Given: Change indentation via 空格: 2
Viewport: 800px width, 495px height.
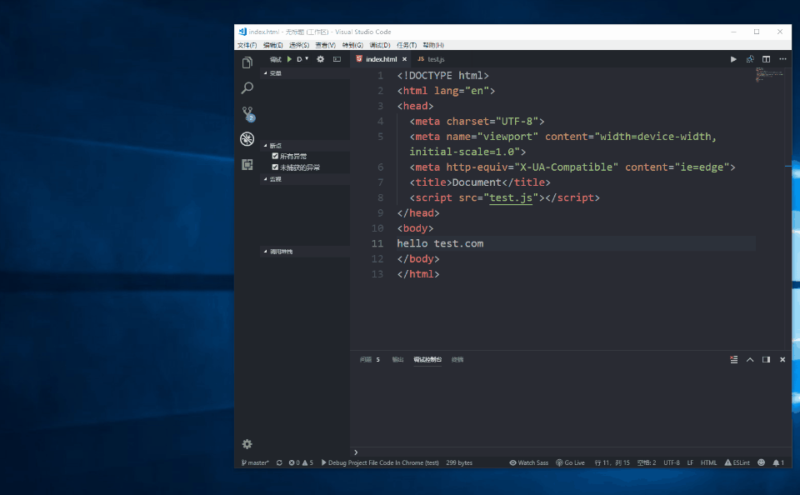Looking at the screenshot, I should pyautogui.click(x=647, y=462).
